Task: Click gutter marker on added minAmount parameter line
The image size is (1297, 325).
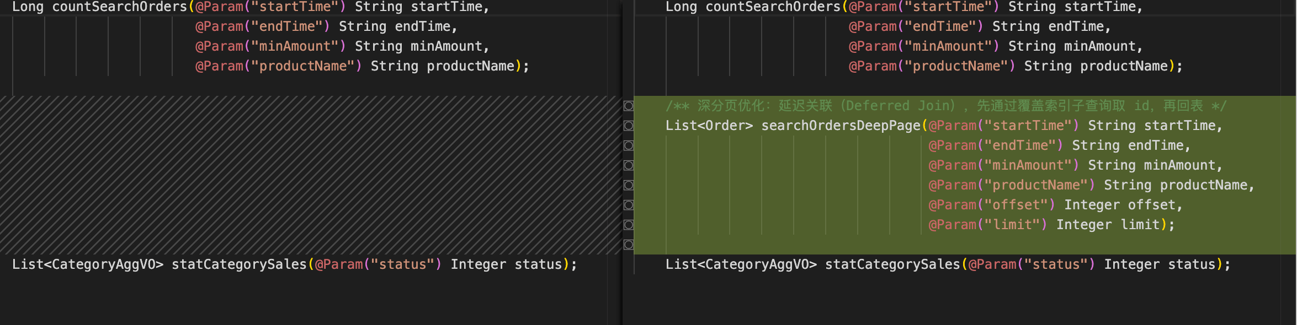Action: 628,165
